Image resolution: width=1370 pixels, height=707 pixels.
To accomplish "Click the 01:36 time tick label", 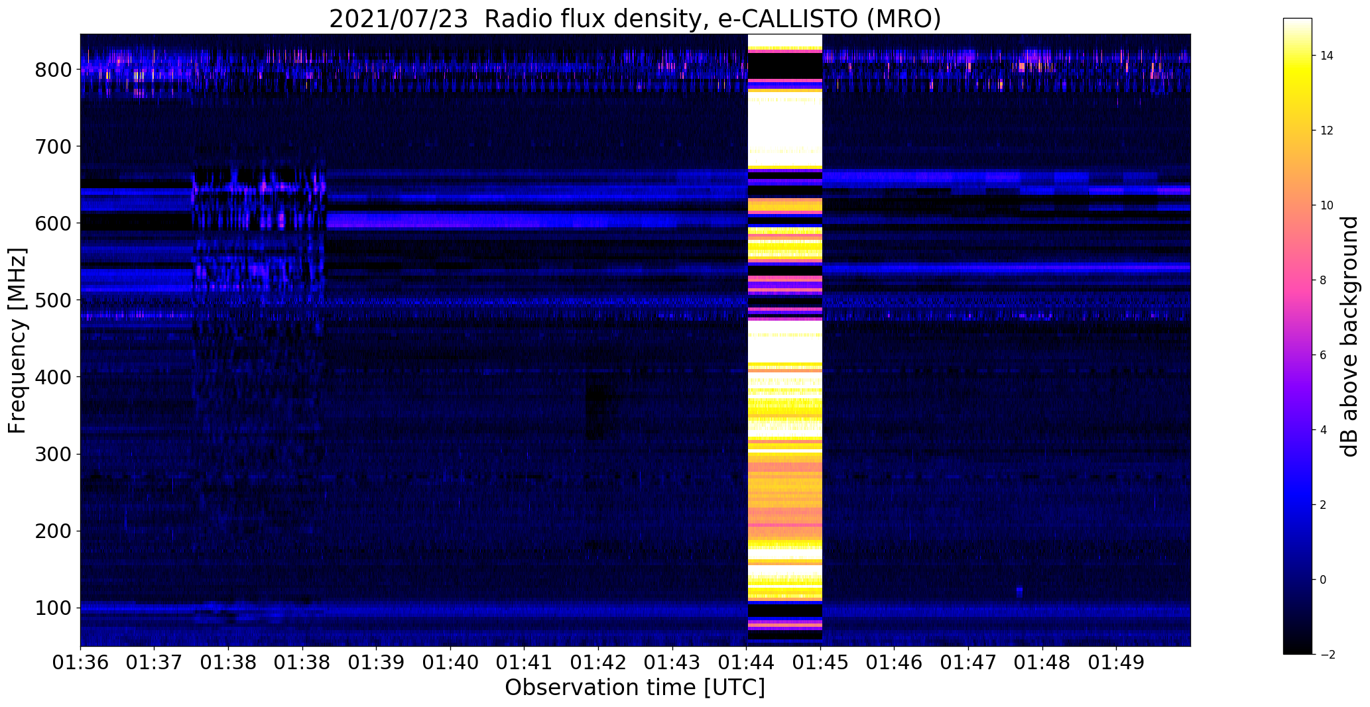I will coord(80,663).
